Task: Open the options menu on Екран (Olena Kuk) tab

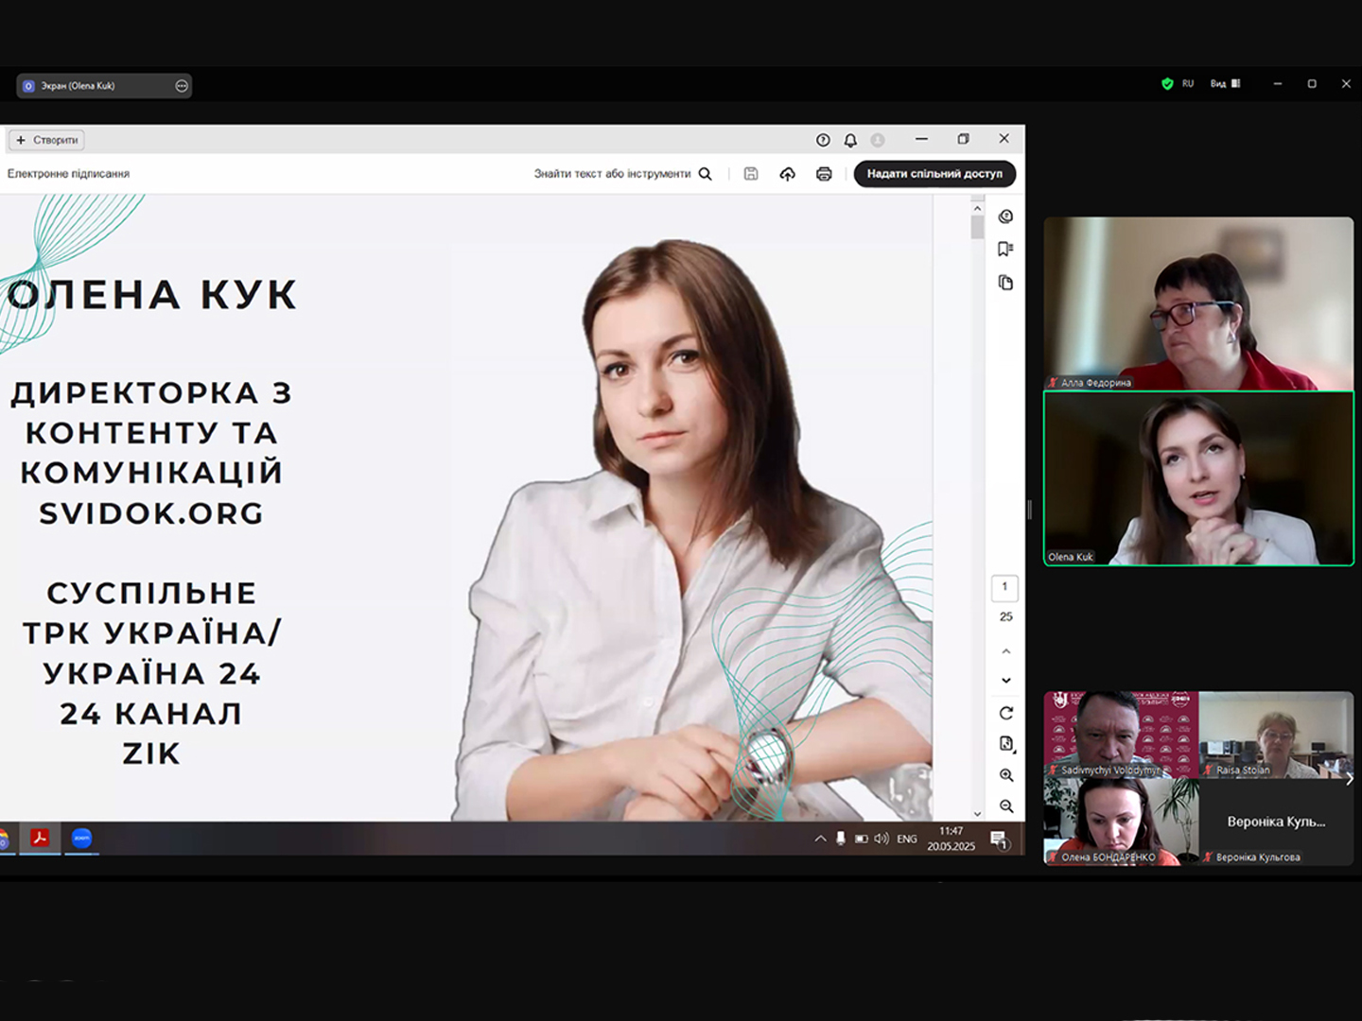Action: pos(182,86)
